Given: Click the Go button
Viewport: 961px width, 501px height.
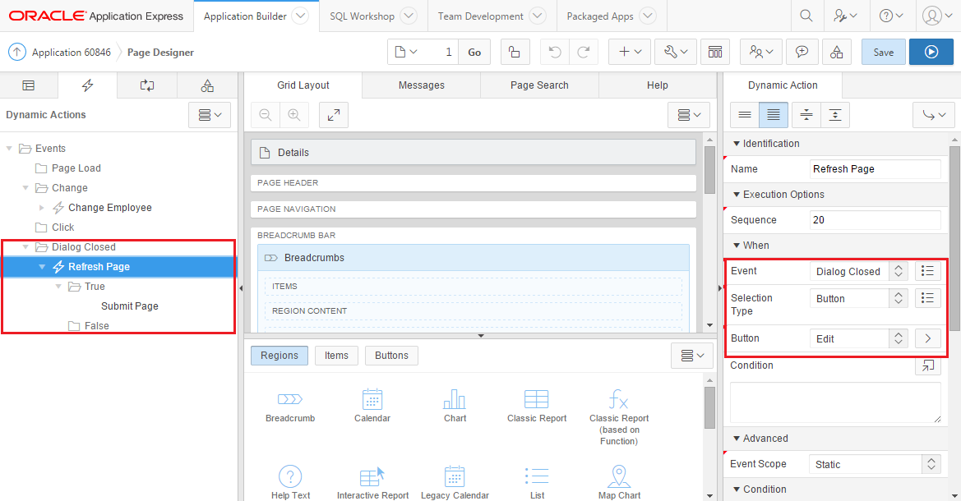Looking at the screenshot, I should pos(474,51).
